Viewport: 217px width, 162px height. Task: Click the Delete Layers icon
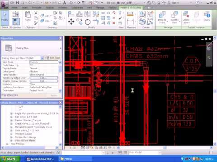click(x=186, y=18)
